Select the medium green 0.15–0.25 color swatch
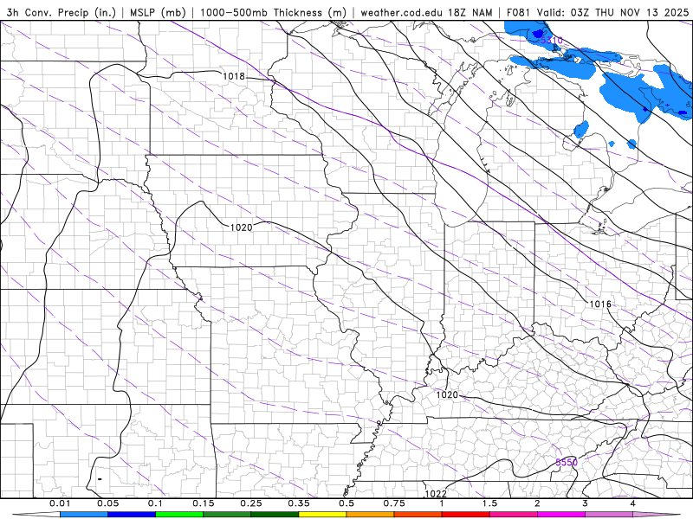This screenshot has height=519, width=693. pyautogui.click(x=227, y=515)
